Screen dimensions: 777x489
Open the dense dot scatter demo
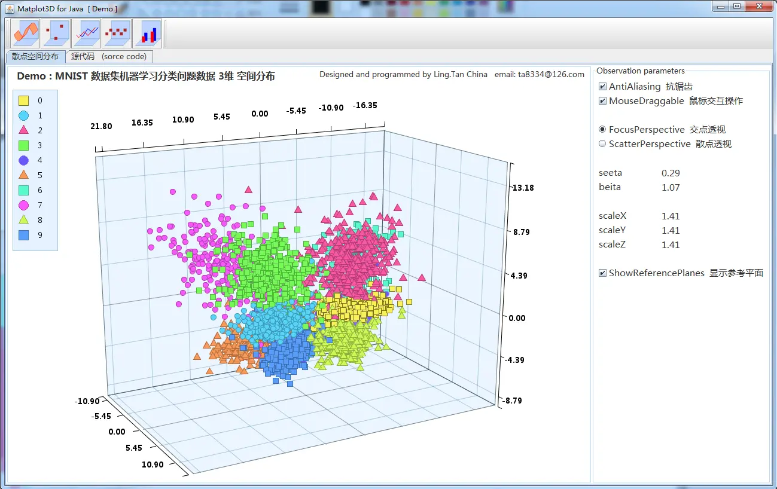pos(117,33)
